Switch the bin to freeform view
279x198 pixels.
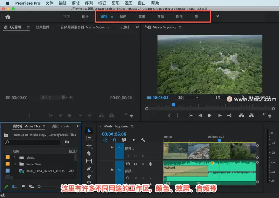[31, 187]
